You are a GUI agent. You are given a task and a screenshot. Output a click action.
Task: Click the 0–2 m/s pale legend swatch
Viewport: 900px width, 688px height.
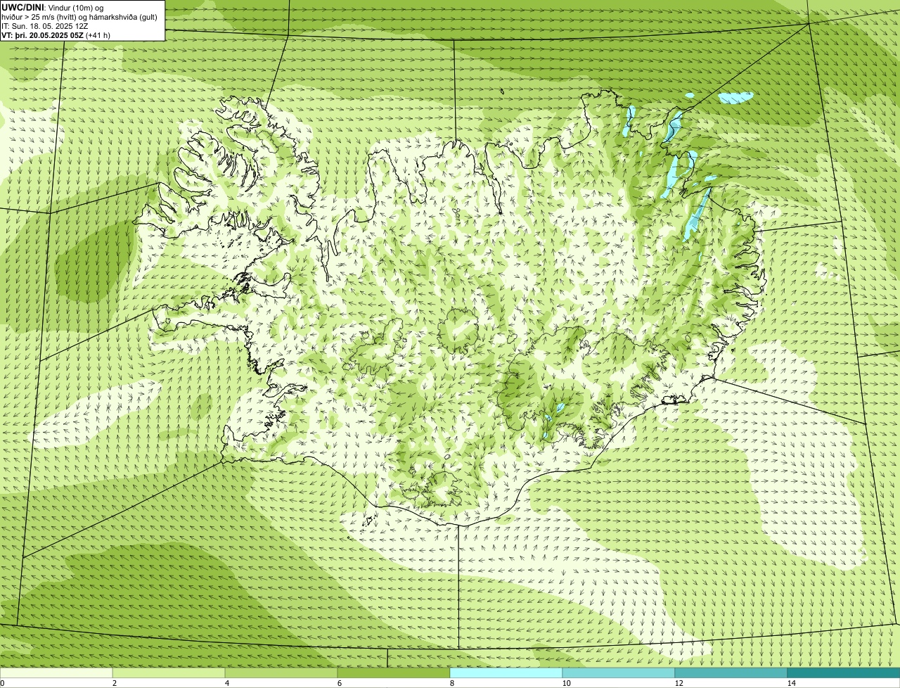(56, 673)
